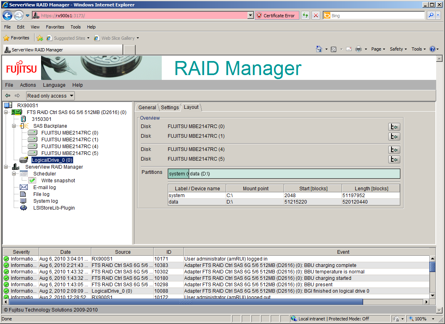This screenshot has height=324, width=445.
Task: Click the Bing search magnifier icon
Action: pos(431,15)
